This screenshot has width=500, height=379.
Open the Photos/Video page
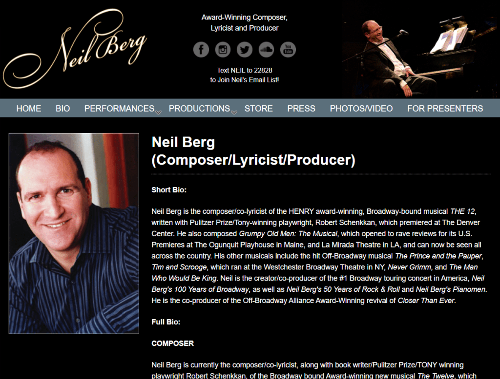tap(361, 109)
